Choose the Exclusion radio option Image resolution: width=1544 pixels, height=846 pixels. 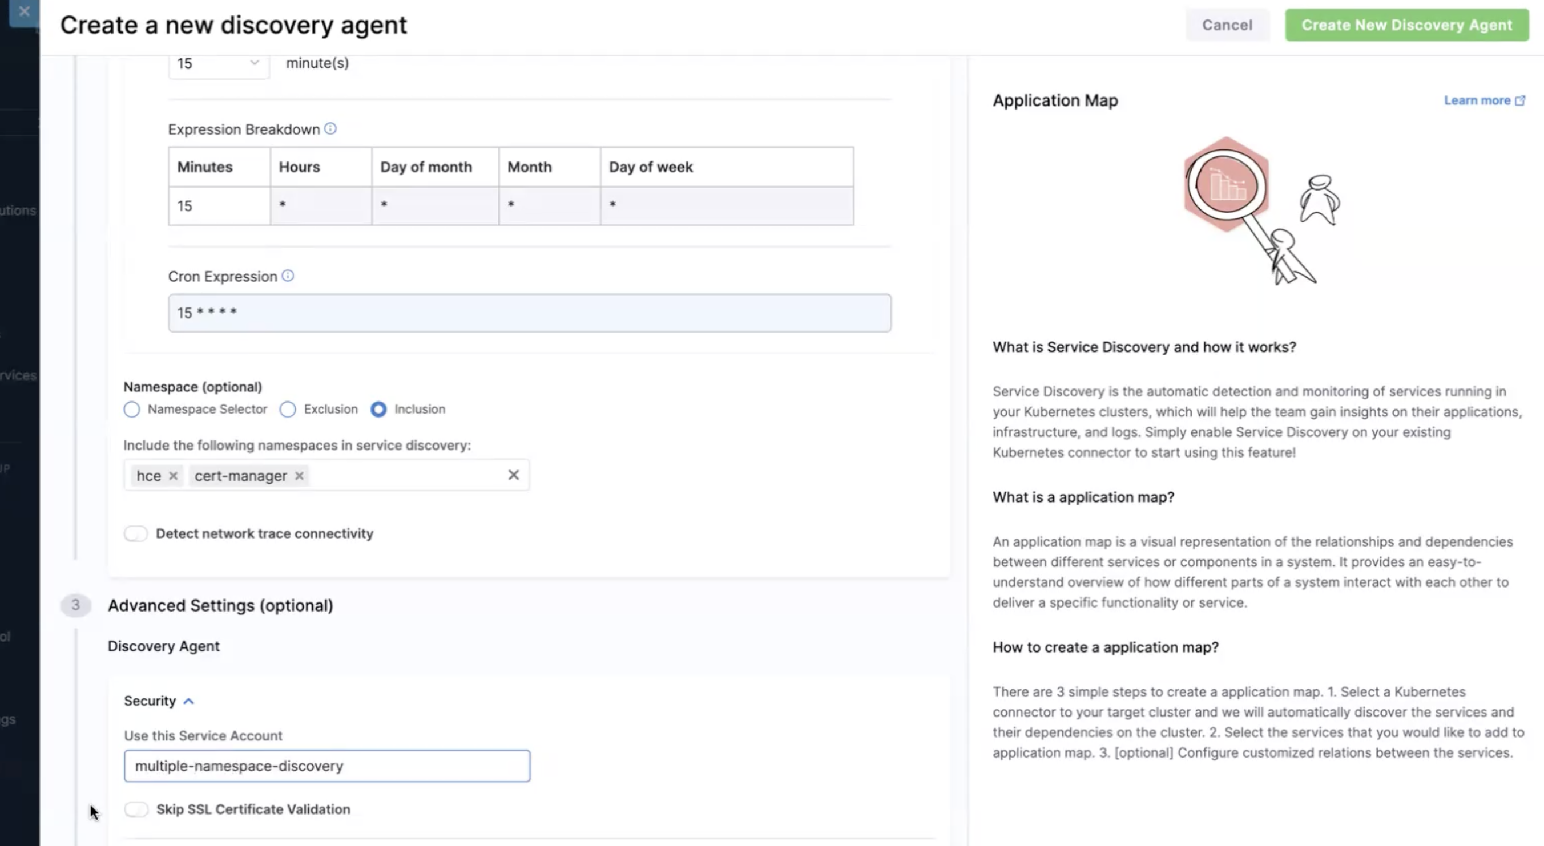288,409
